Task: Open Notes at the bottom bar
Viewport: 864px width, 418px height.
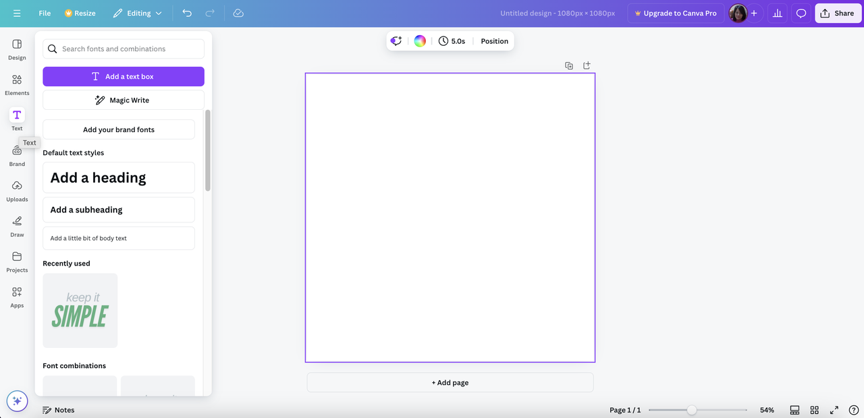Action: [58, 410]
